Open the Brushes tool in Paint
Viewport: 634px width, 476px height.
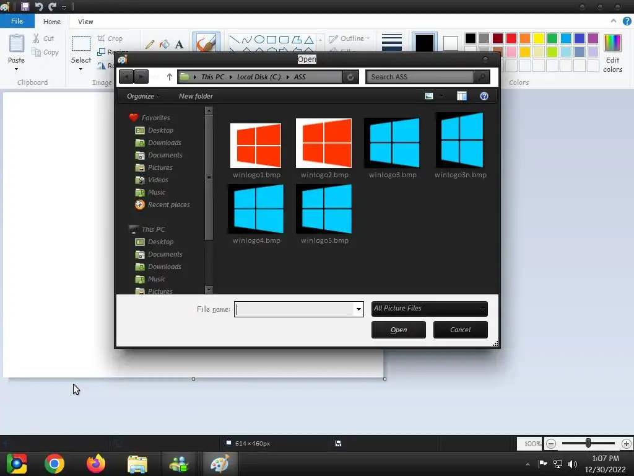(x=206, y=42)
